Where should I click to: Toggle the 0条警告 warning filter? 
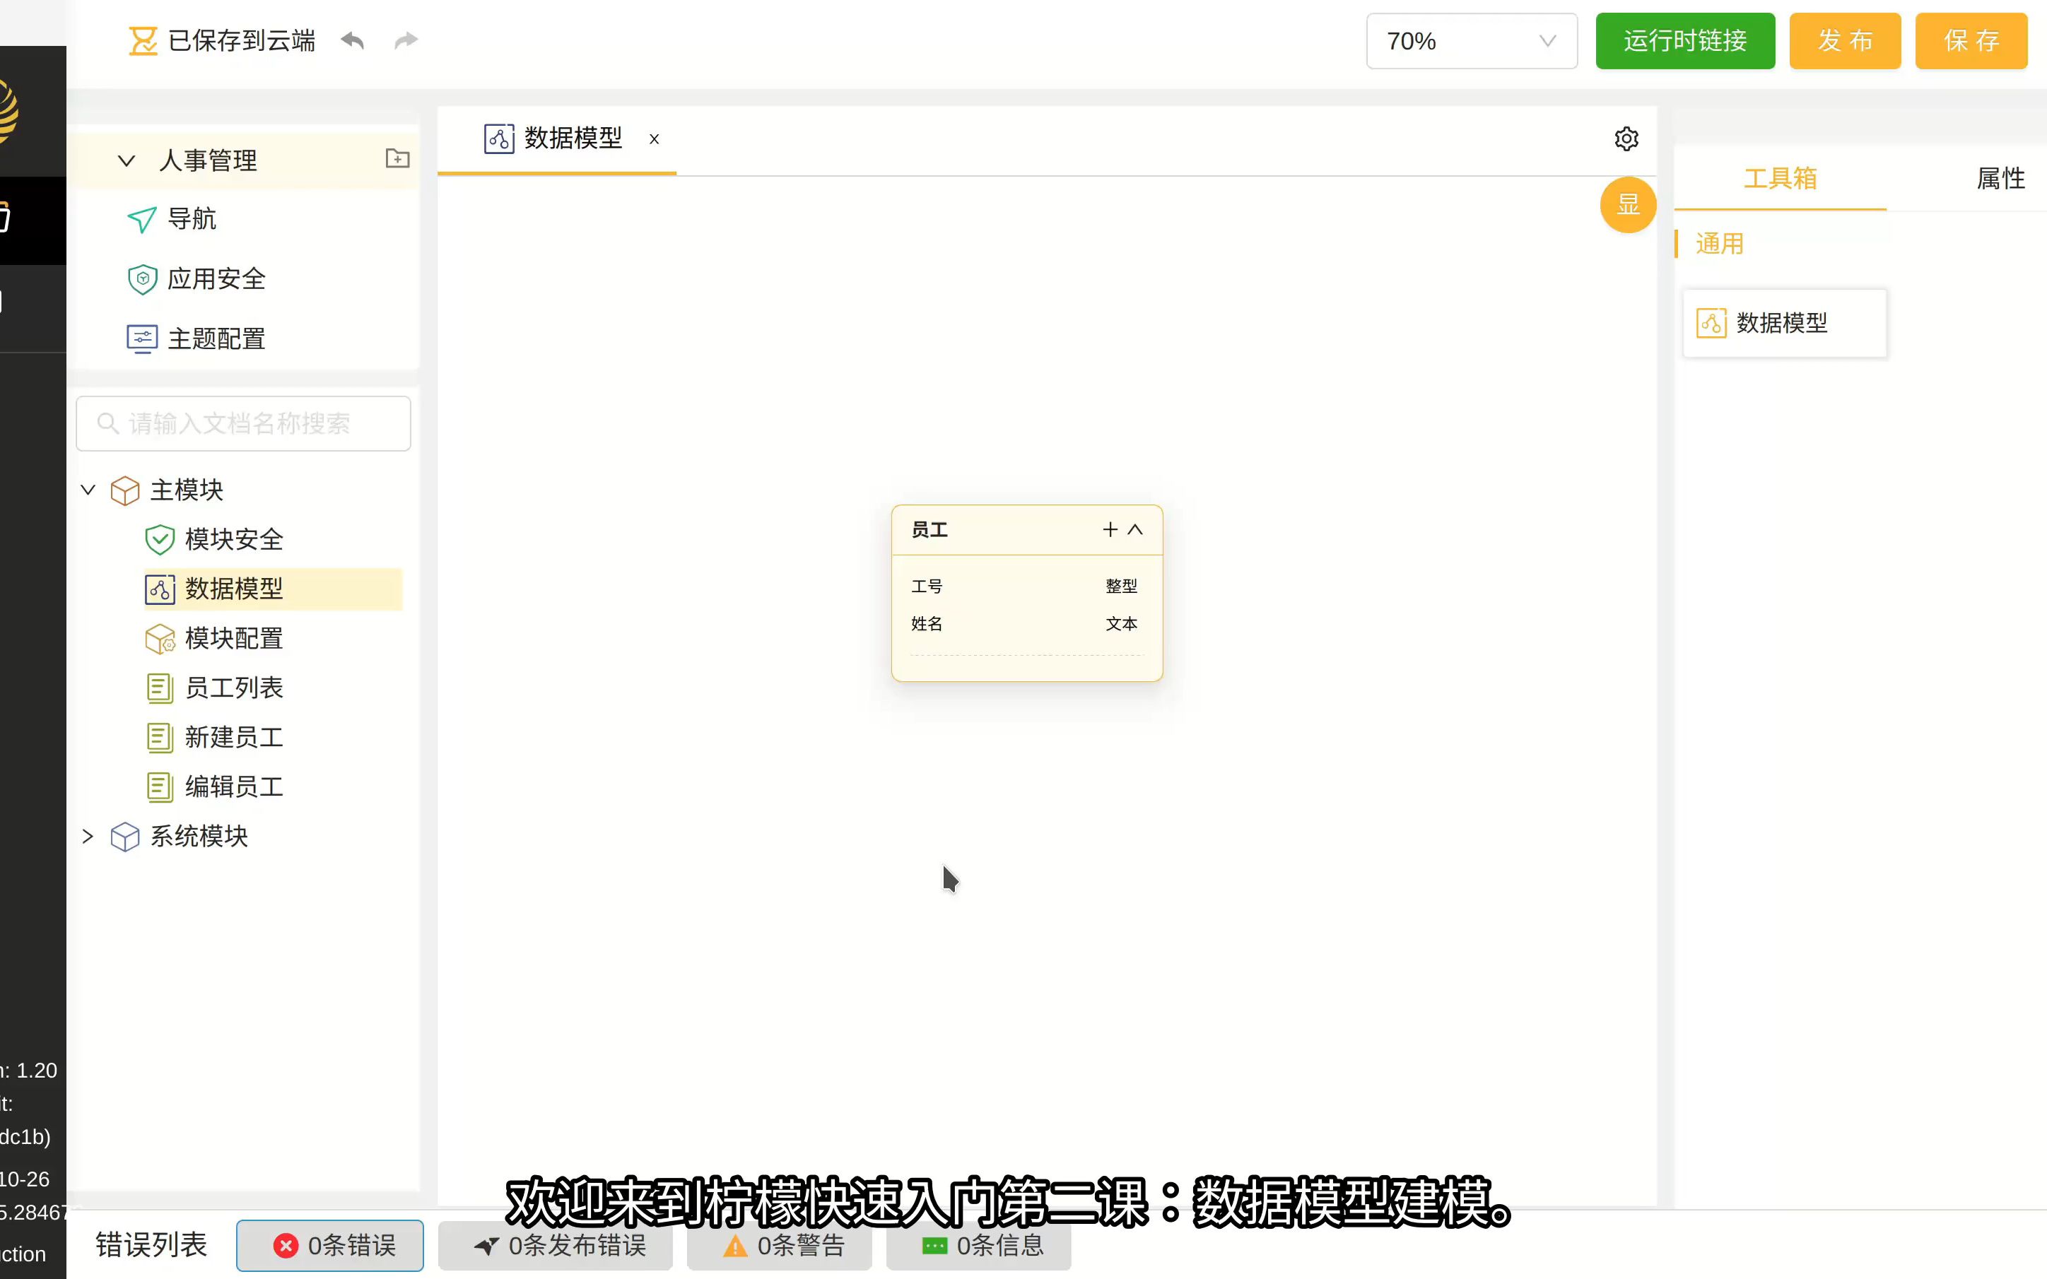pyautogui.click(x=779, y=1246)
